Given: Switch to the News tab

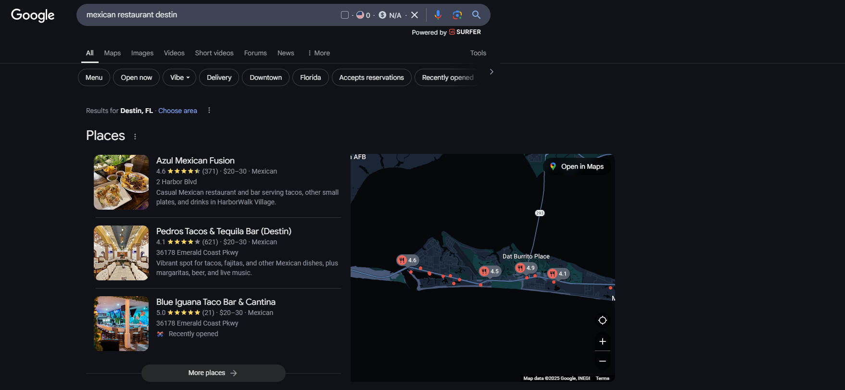Looking at the screenshot, I should (286, 53).
